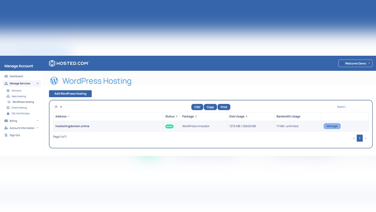
Task: Collapse the Manage Services section
Action: point(22,83)
